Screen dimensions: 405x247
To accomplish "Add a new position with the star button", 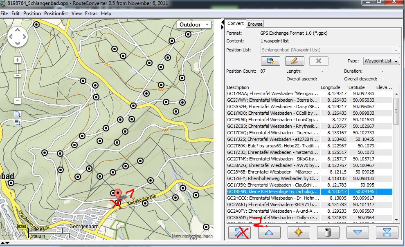I will point(298,232).
